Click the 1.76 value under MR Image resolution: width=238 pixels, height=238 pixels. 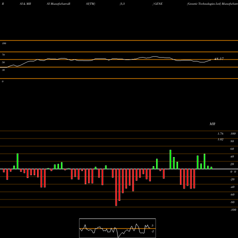pos(220,134)
